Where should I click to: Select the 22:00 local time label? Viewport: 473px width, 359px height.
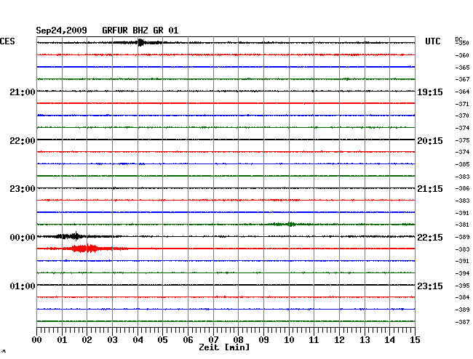(23, 141)
